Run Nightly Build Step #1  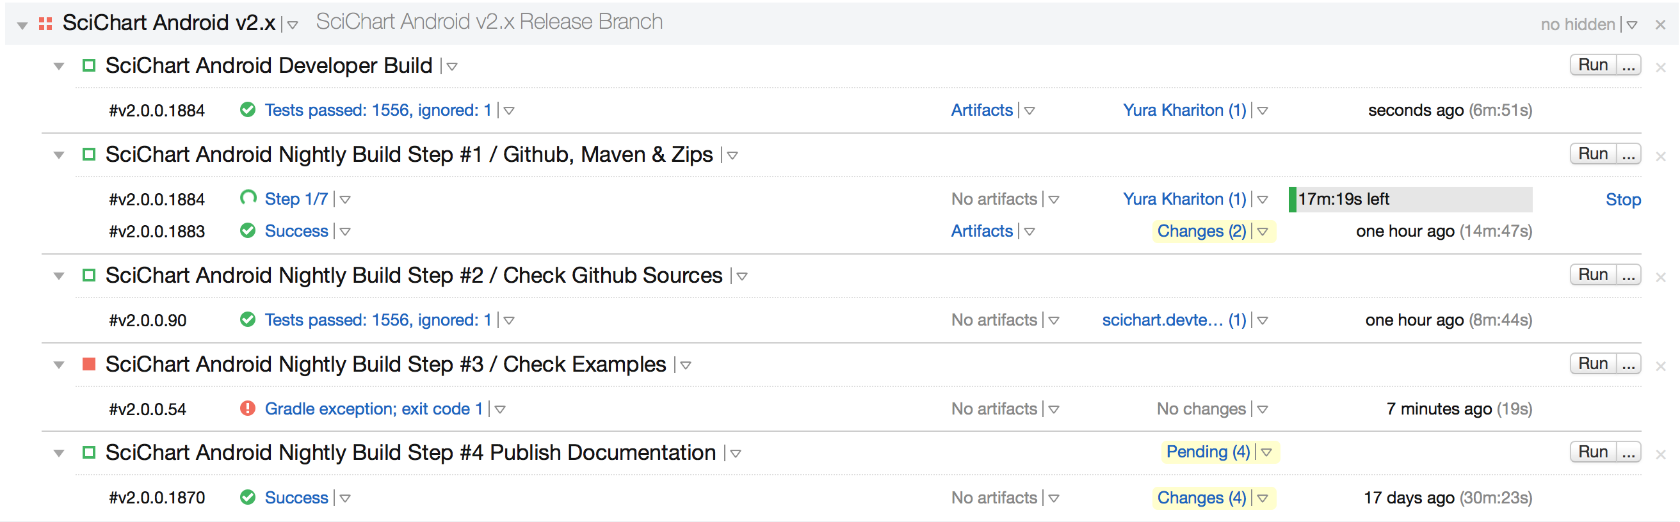1593,154
